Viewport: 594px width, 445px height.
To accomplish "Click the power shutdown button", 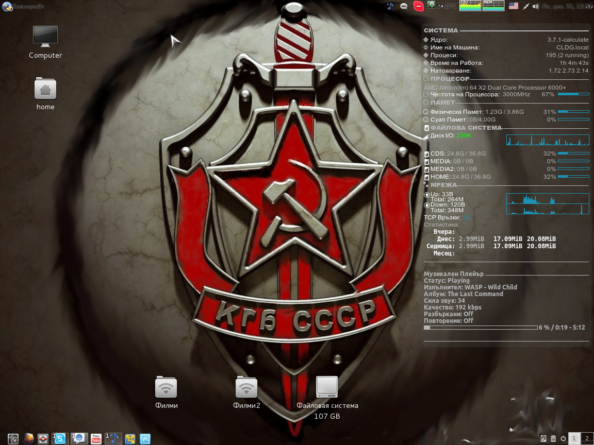I will 563,439.
